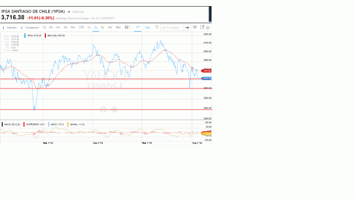Select the Max time range

tap(118, 27)
